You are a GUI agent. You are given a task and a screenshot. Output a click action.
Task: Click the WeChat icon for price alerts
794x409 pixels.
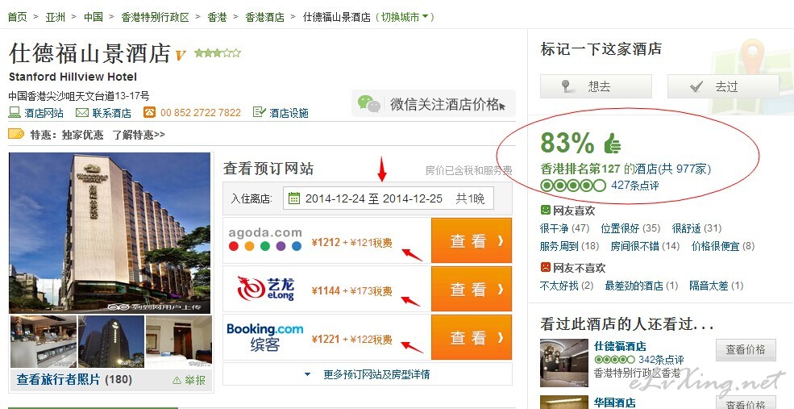[x=368, y=103]
